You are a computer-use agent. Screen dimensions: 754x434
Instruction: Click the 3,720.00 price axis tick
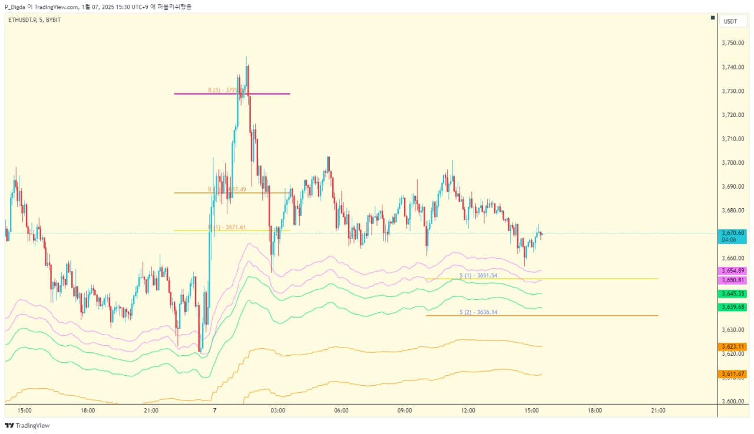click(x=733, y=115)
